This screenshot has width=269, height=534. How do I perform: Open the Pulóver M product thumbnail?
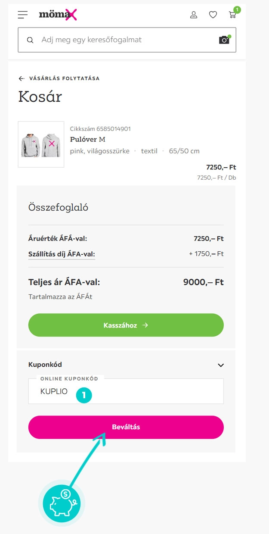pos(41,144)
